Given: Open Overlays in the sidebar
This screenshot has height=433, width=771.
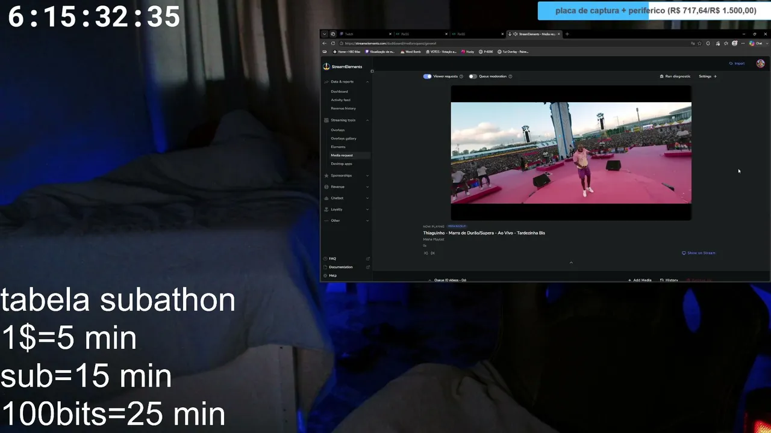Looking at the screenshot, I should 338,130.
